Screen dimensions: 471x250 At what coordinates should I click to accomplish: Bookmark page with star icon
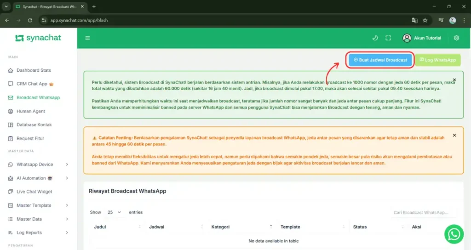click(x=425, y=20)
